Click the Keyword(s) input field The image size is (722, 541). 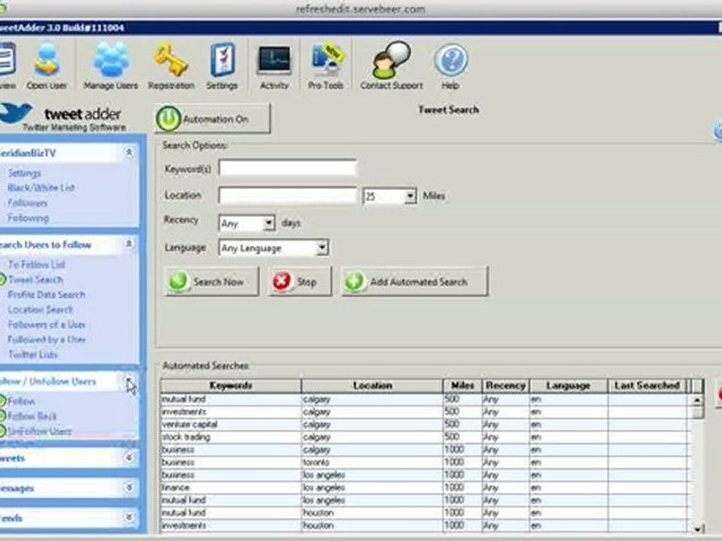tap(288, 168)
